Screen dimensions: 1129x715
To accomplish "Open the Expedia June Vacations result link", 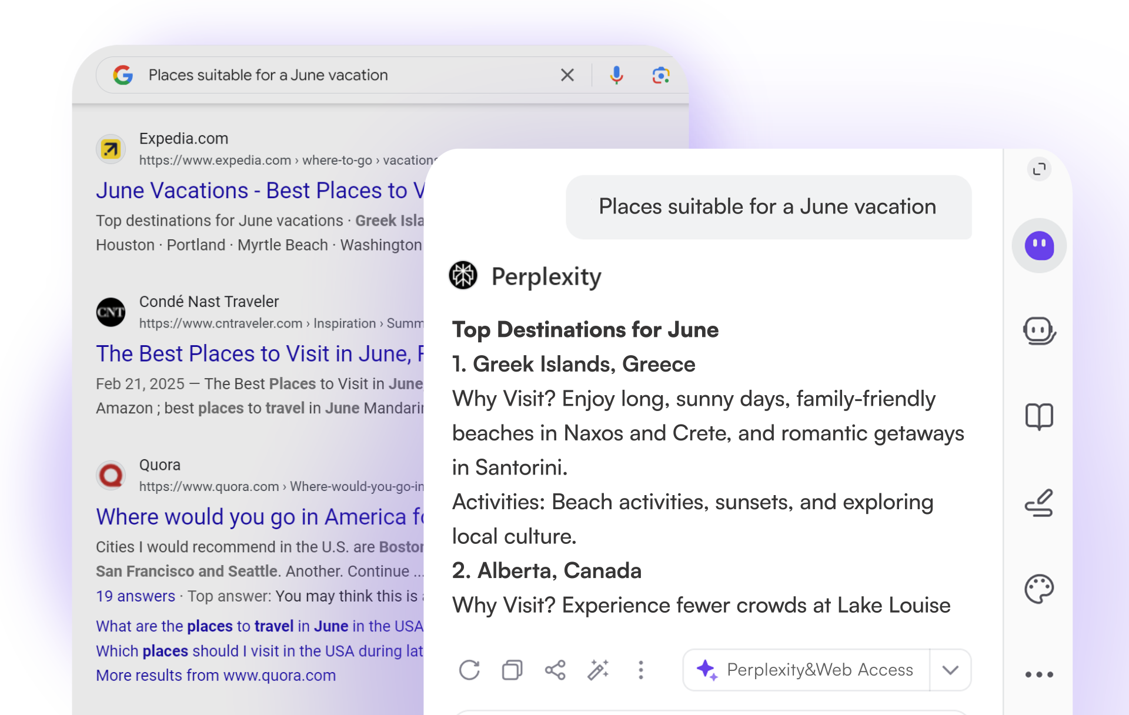I will coord(260,191).
